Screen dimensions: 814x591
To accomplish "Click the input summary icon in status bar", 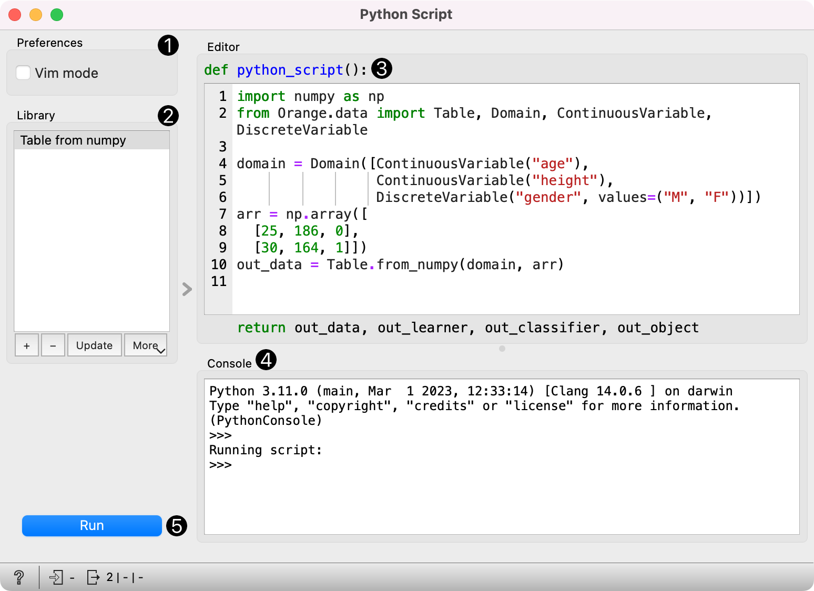I will (x=56, y=577).
